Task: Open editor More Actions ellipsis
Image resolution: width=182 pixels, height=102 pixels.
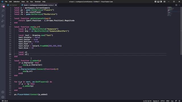Action: (x=179, y=5)
